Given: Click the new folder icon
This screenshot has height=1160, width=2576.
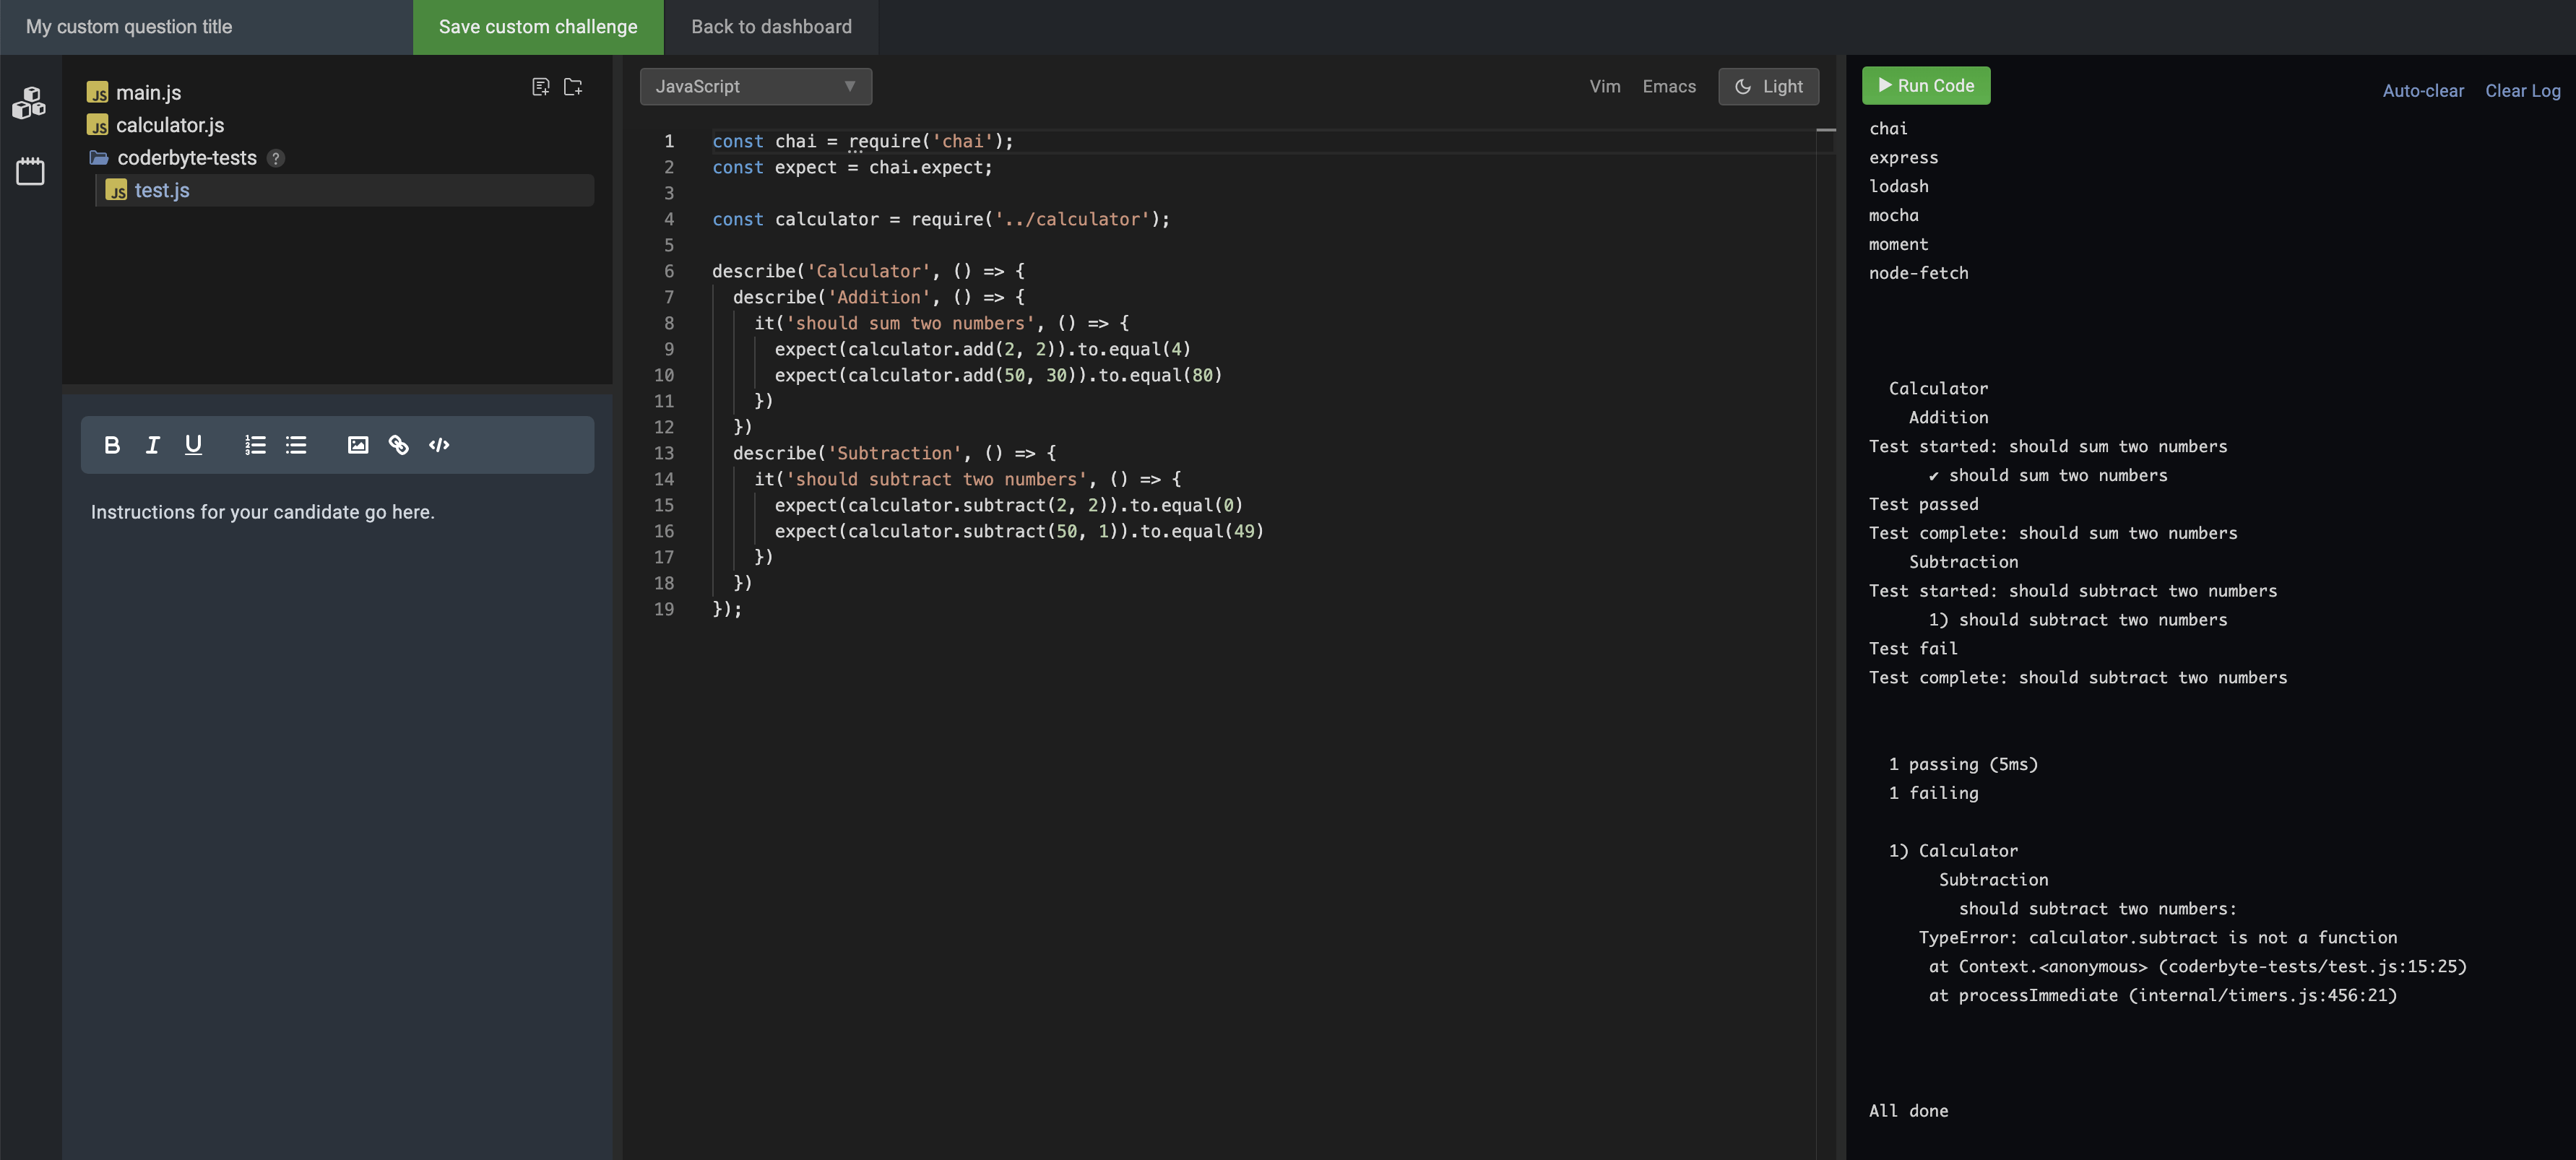Looking at the screenshot, I should point(573,87).
